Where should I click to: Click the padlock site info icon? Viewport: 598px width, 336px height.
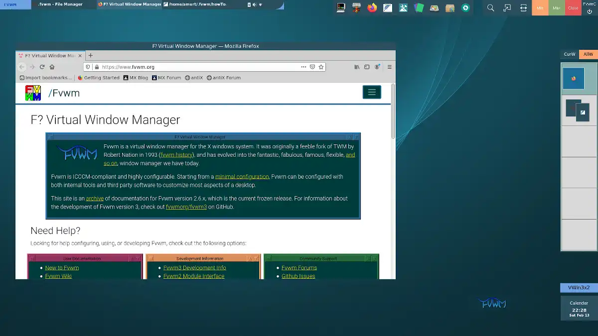pyautogui.click(x=96, y=67)
